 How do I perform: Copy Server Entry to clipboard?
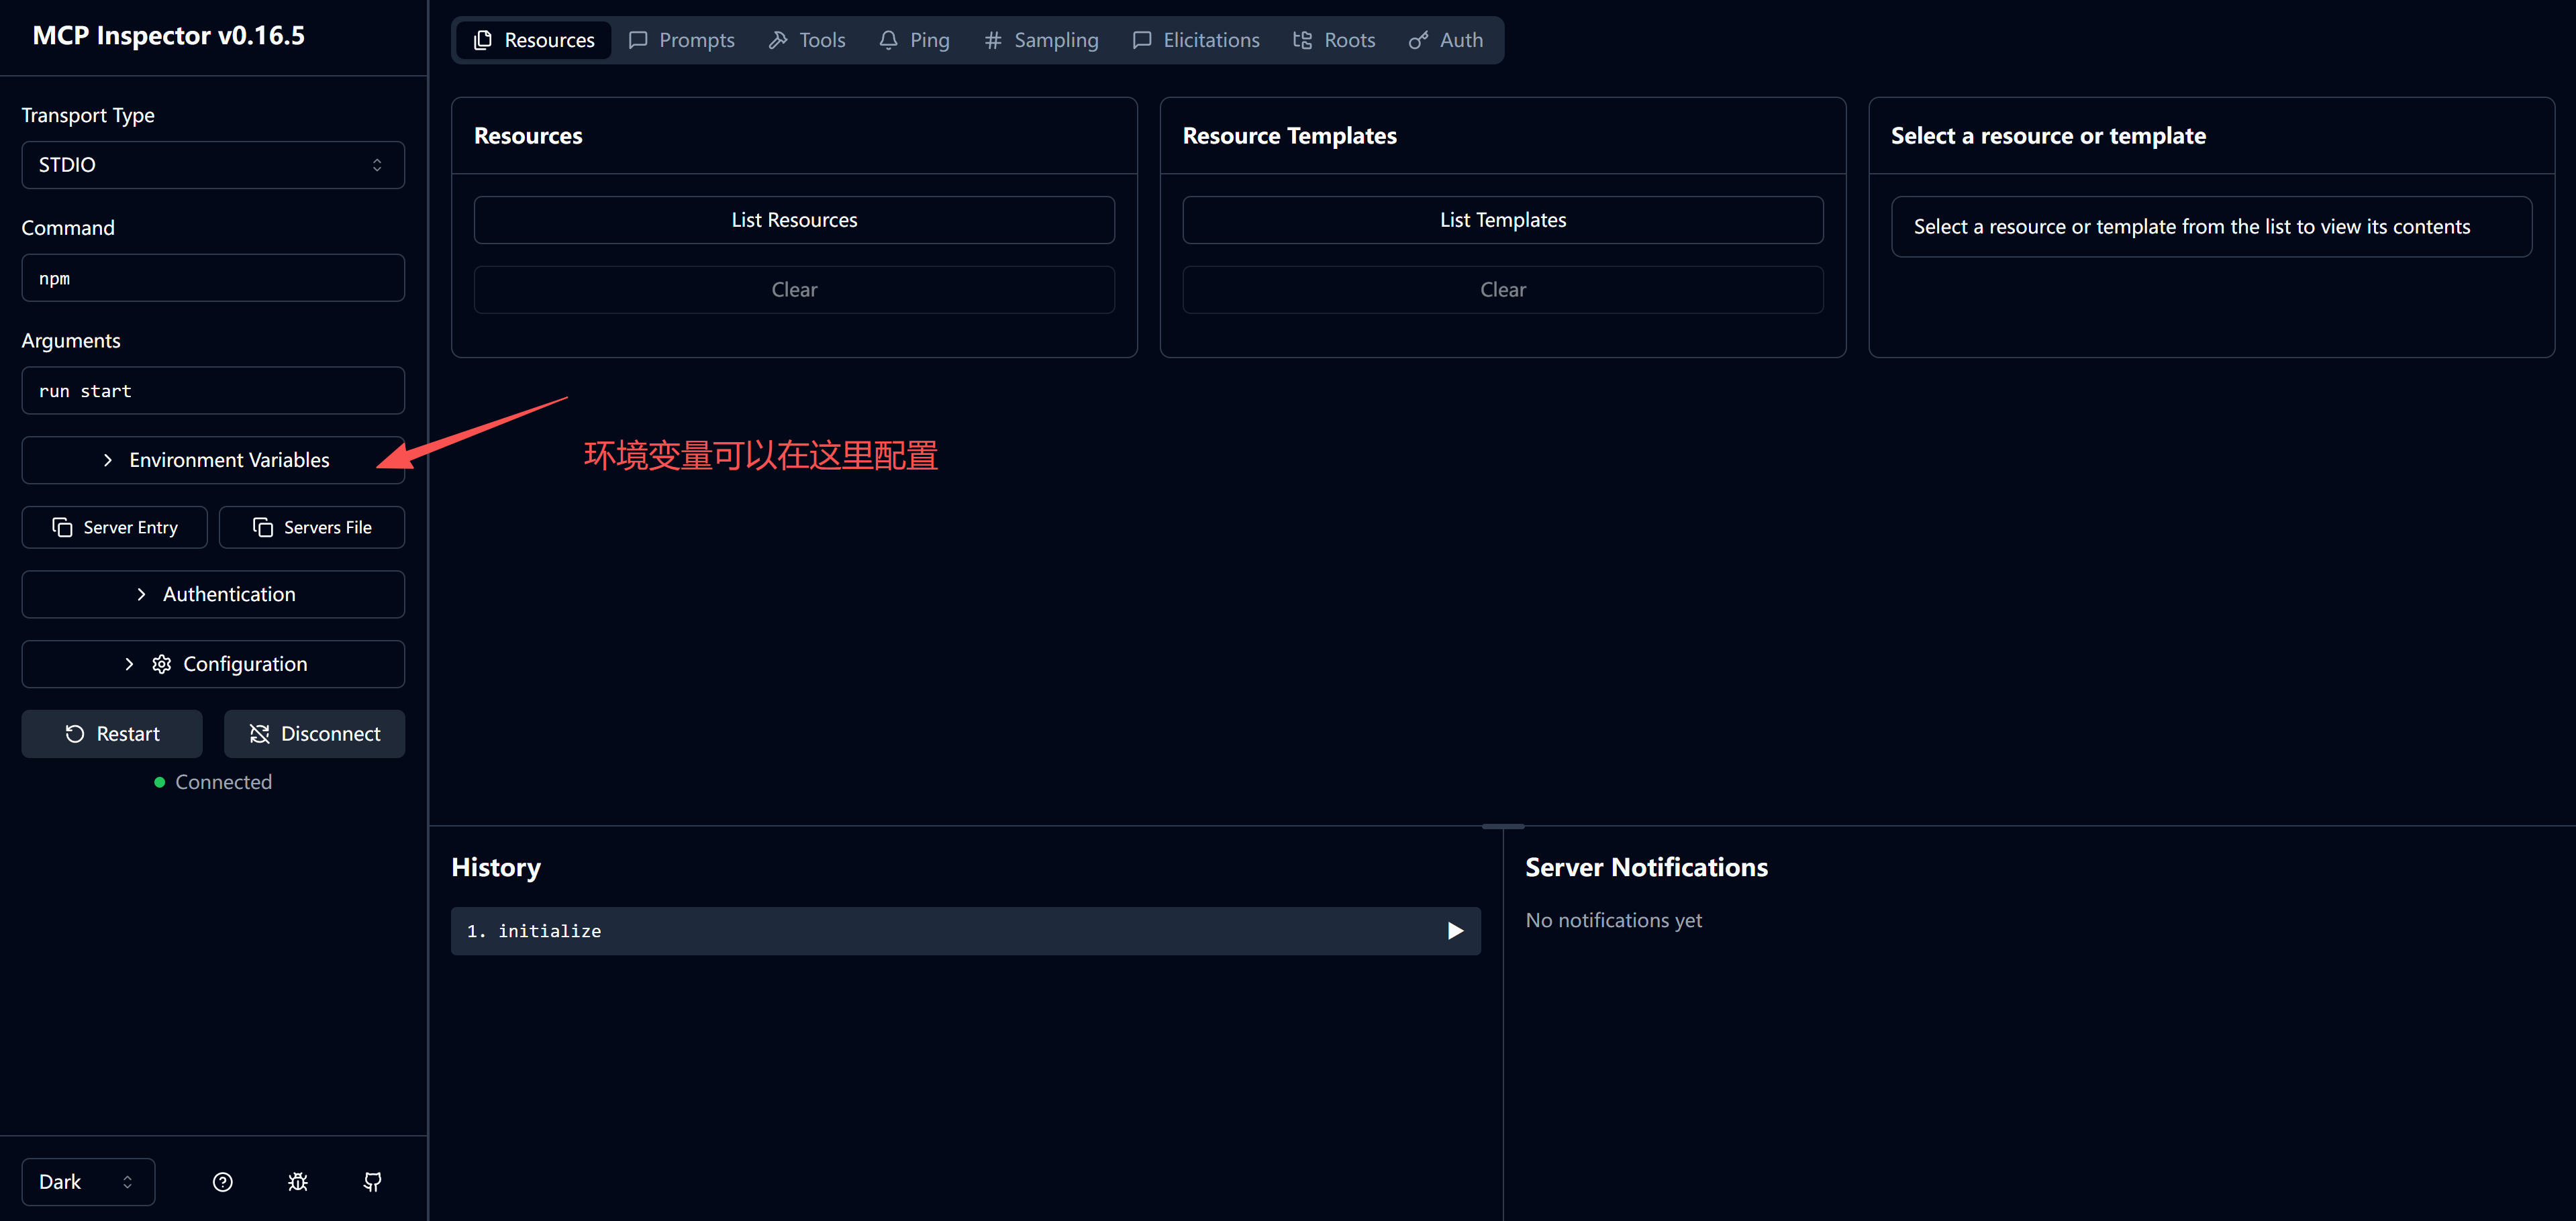pos(114,527)
